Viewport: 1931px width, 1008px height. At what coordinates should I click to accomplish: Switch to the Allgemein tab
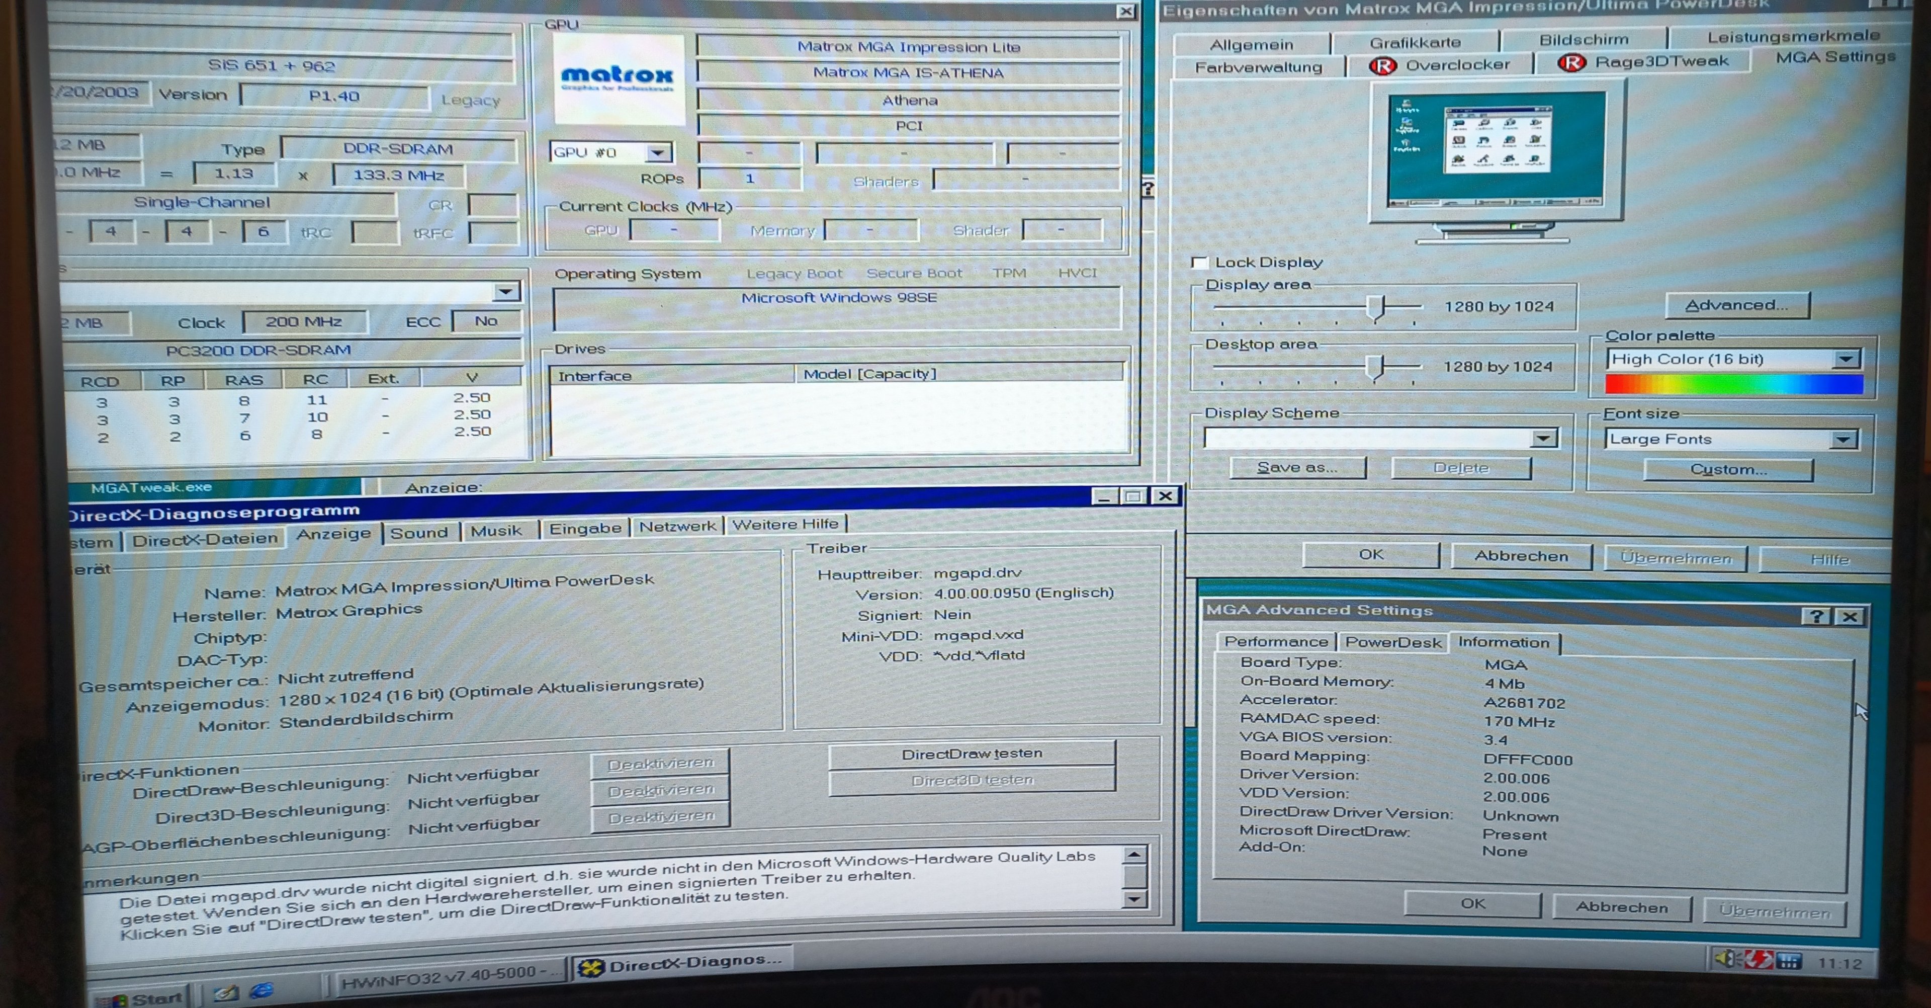point(1251,45)
